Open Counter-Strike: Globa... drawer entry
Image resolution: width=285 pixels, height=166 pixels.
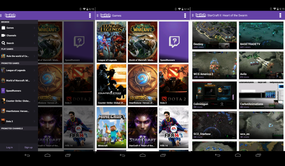coord(19,101)
